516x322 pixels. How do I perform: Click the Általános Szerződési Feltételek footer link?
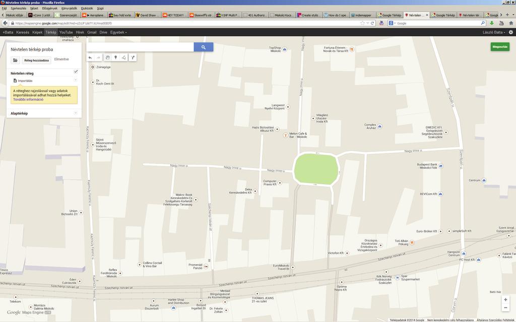point(496,320)
